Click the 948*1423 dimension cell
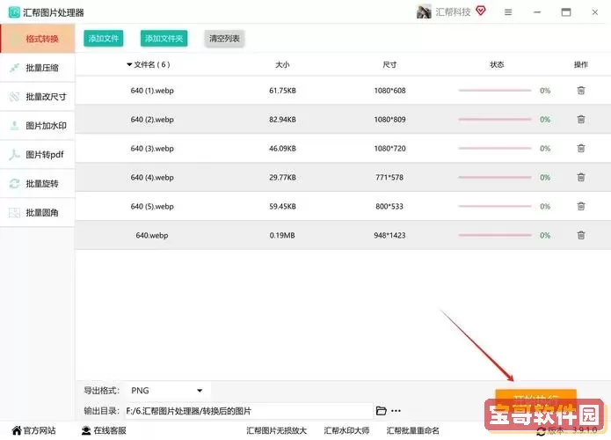The height and width of the screenshot is (440, 611). 389,235
